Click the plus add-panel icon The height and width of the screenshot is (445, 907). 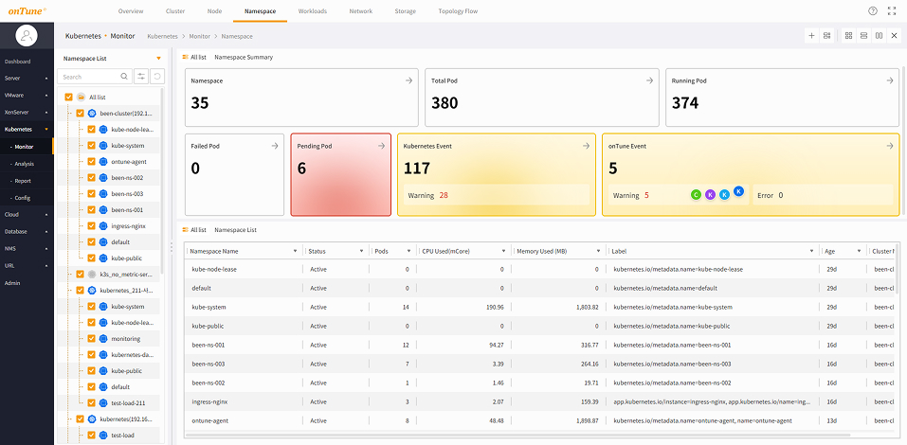(811, 36)
